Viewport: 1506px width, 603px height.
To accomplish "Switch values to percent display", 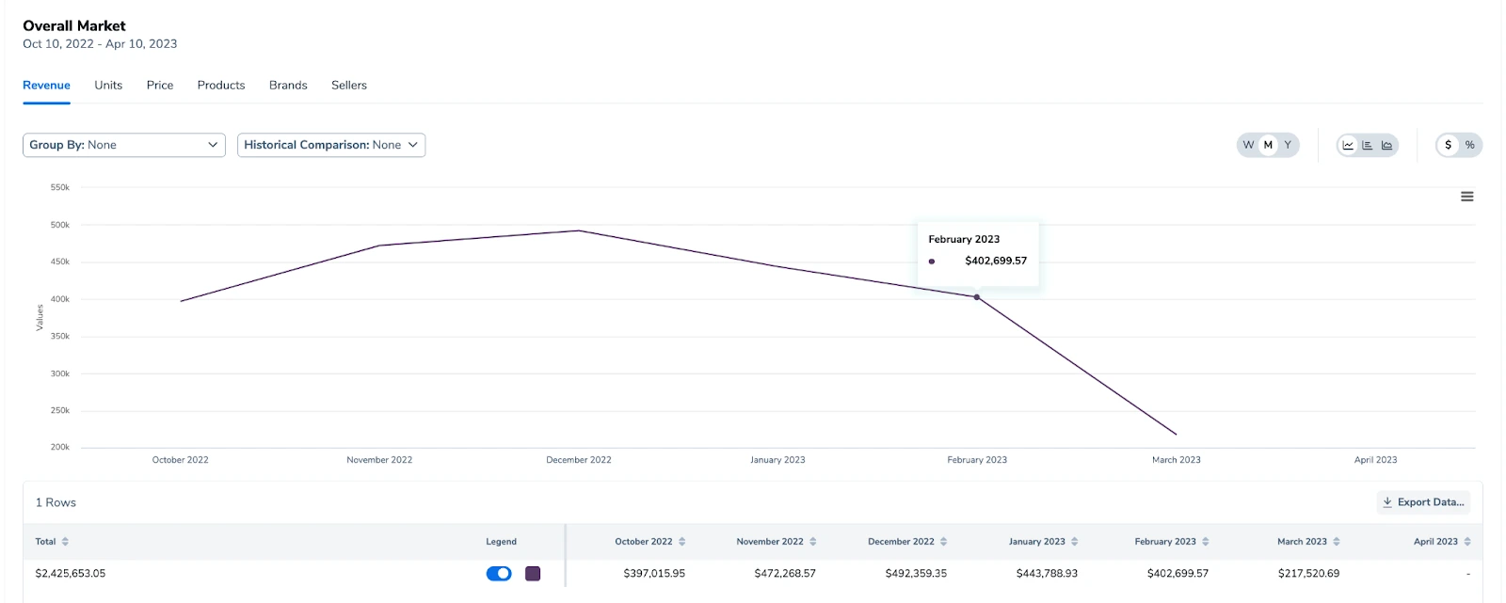I will [1469, 145].
